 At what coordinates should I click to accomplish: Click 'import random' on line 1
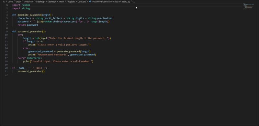tap(21, 5)
